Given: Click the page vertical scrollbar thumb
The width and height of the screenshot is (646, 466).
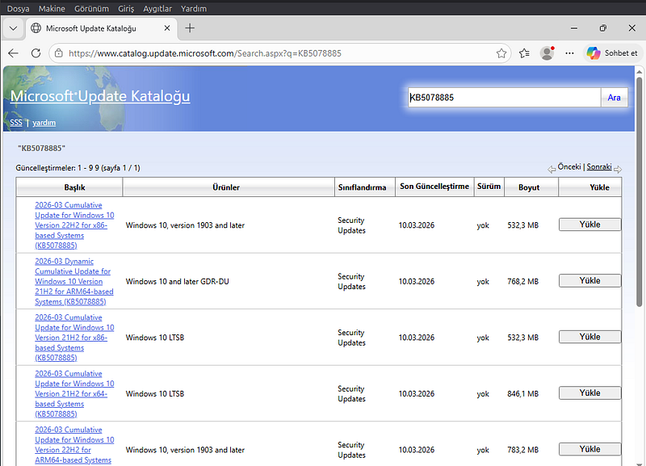Looking at the screenshot, I should coord(639,191).
